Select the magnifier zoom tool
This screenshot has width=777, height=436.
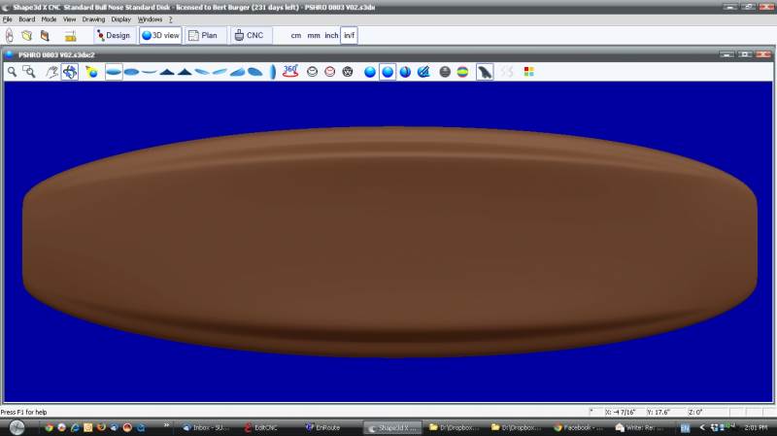(x=12, y=72)
